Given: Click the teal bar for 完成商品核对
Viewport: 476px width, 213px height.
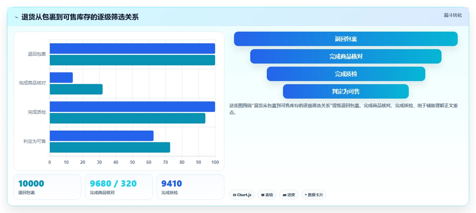Looking at the screenshot, I should point(76,89).
